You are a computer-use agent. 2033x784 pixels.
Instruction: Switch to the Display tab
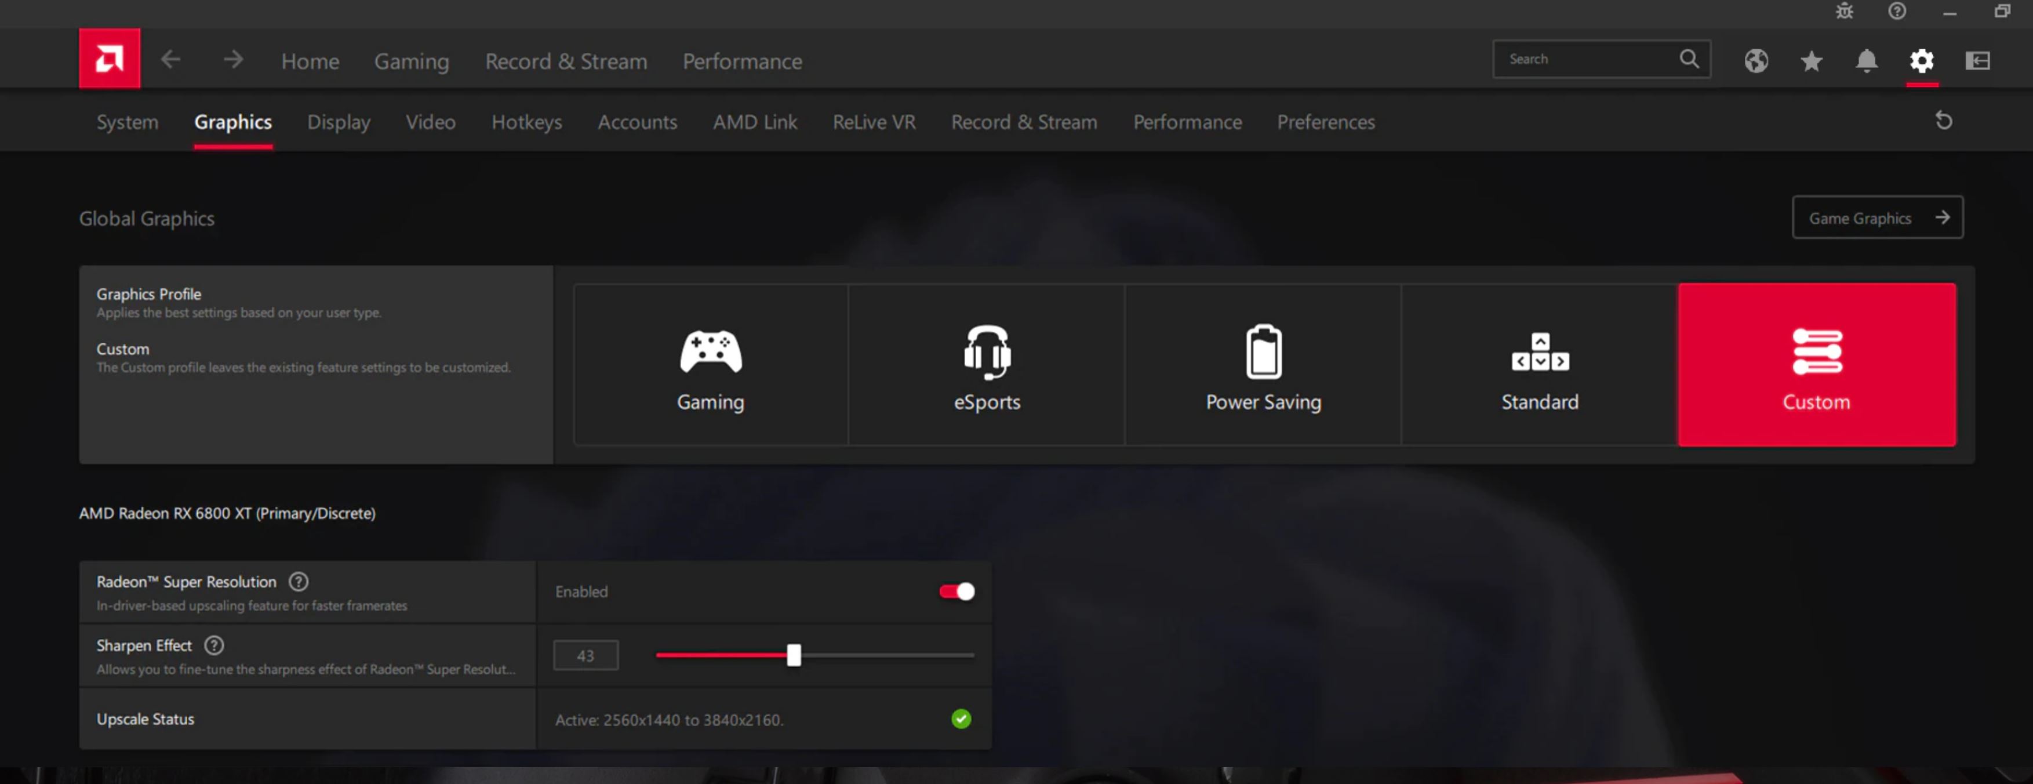click(x=339, y=122)
